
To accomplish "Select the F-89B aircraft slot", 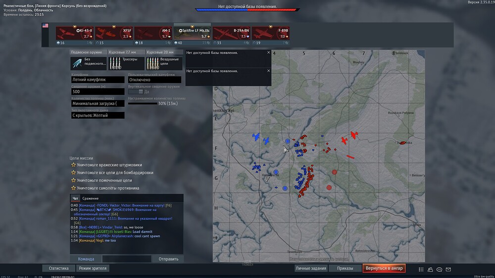I will tap(270, 33).
